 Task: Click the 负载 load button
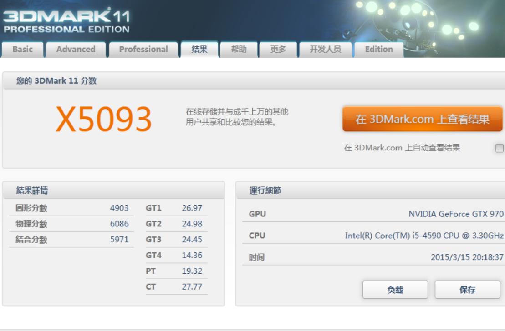pyautogui.click(x=395, y=290)
